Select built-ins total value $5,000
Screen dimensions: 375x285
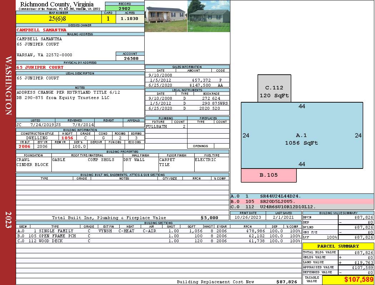[x=209, y=218]
